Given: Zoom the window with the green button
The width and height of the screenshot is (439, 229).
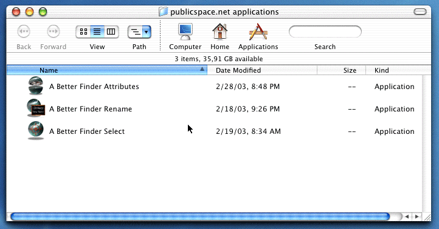Looking at the screenshot, I should pos(43,12).
